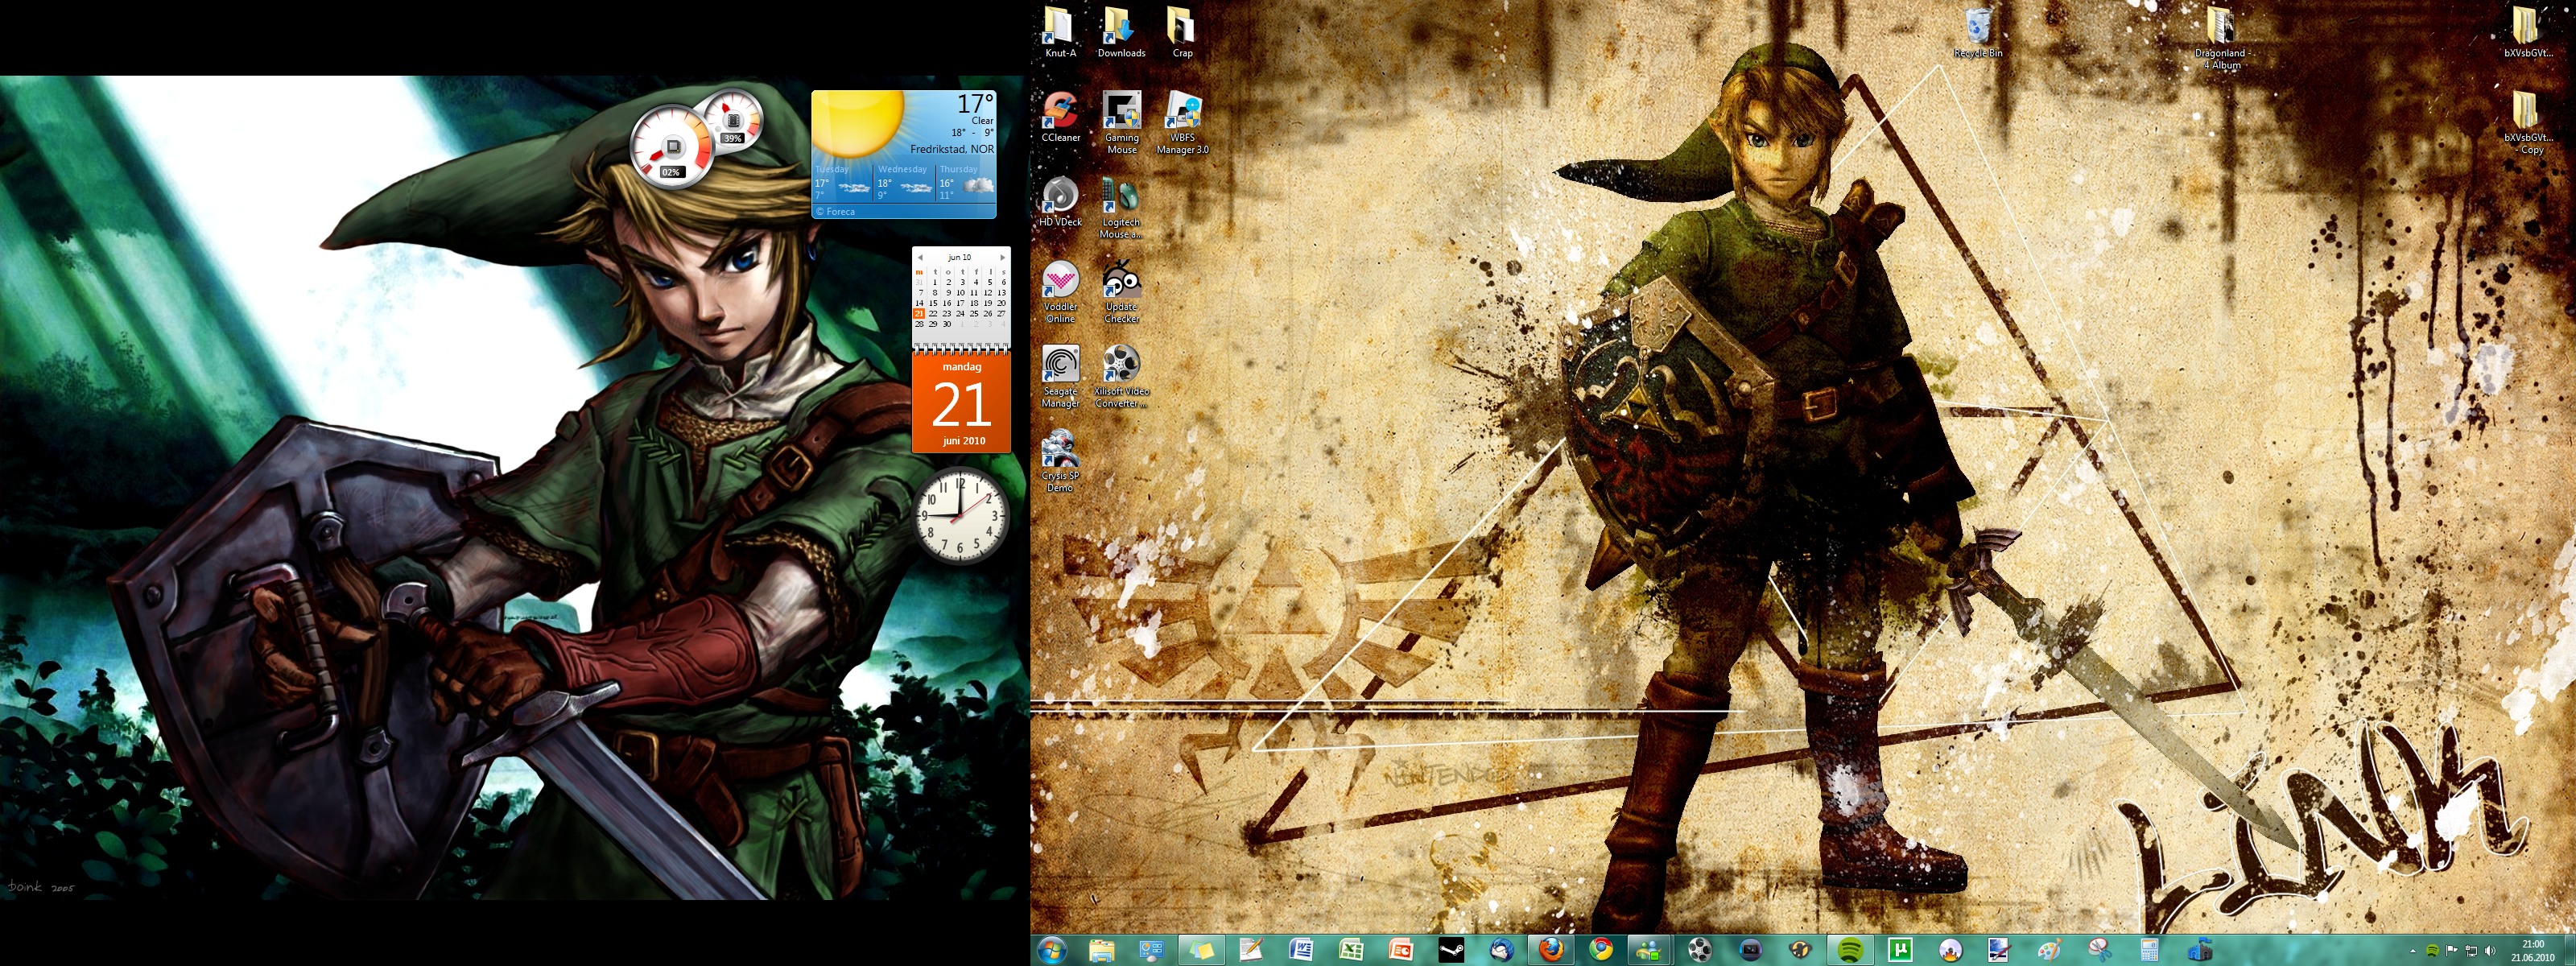
Task: Go to previous month in calendar gadget
Action: point(920,257)
